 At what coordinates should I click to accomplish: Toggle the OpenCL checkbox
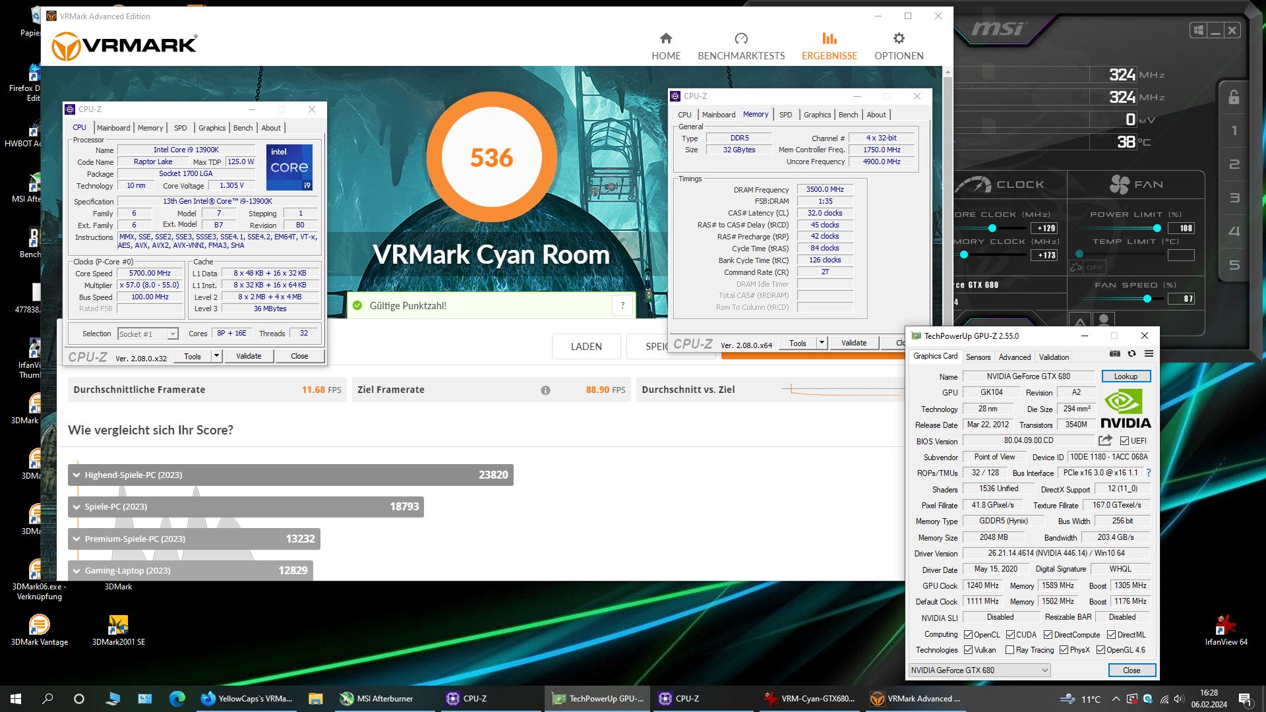(968, 635)
